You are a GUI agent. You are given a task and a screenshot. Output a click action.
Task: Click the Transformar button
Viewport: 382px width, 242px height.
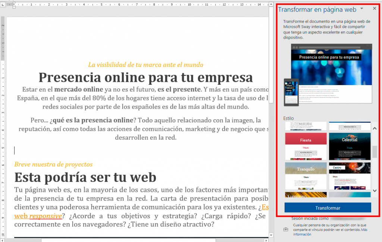(328, 208)
